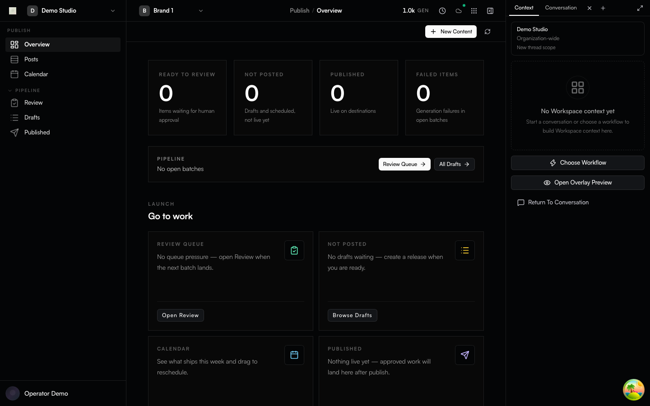The width and height of the screenshot is (650, 406).
Task: Click the Publish breadcrumb link
Action: pos(300,11)
